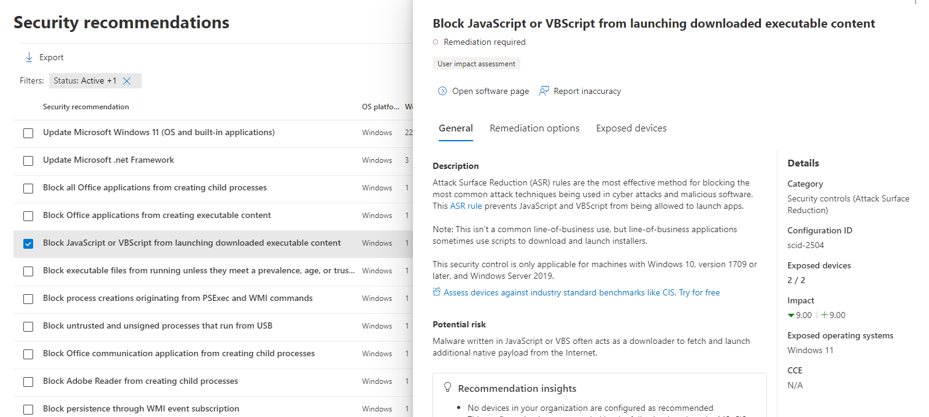
Task: Switch to the Remediation options tab
Action: pos(534,128)
